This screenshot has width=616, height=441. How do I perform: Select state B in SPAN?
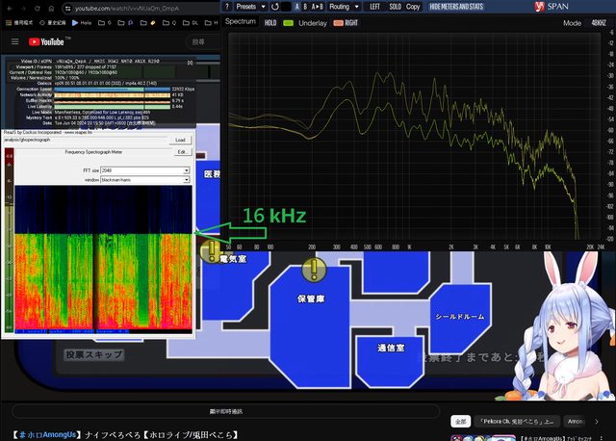tap(305, 7)
